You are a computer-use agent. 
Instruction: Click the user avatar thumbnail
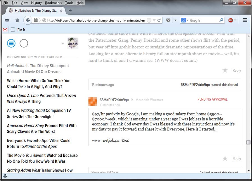pyautogui.click(x=73, y=43)
